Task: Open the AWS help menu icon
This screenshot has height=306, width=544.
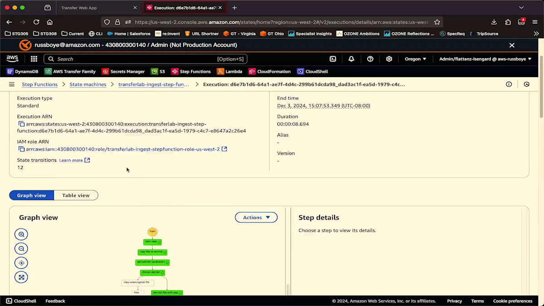Action: pyautogui.click(x=370, y=59)
